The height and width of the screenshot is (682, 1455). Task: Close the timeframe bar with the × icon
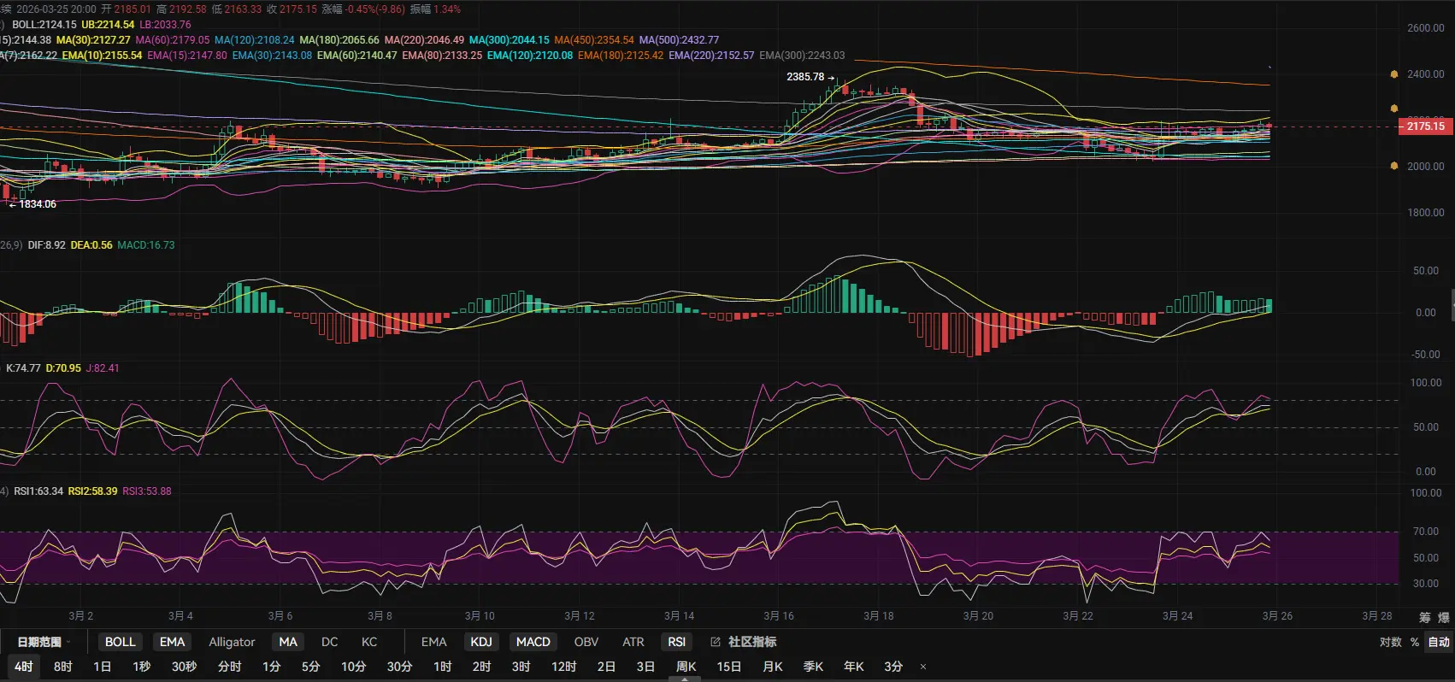[x=923, y=667]
